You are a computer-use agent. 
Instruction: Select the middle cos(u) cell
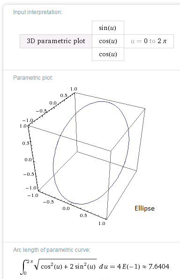[x=108, y=41]
